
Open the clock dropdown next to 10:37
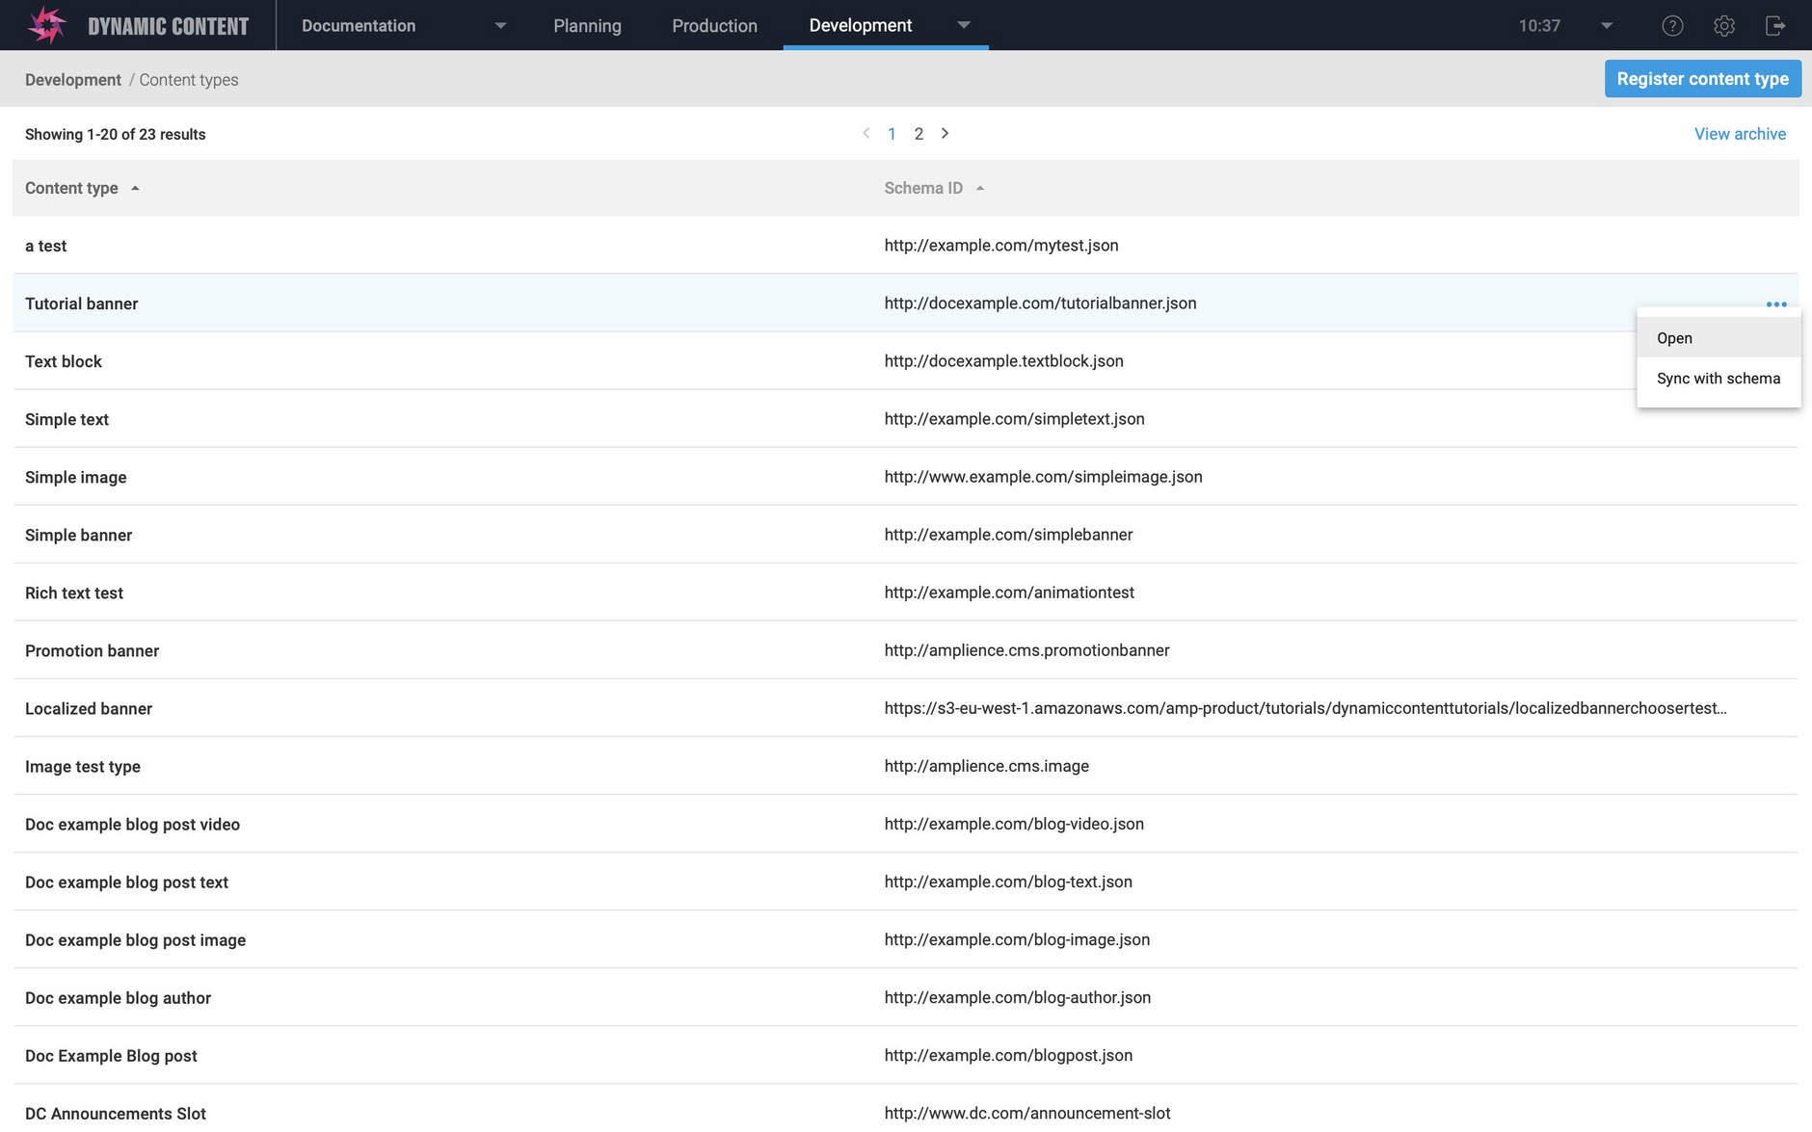pyautogui.click(x=1605, y=25)
